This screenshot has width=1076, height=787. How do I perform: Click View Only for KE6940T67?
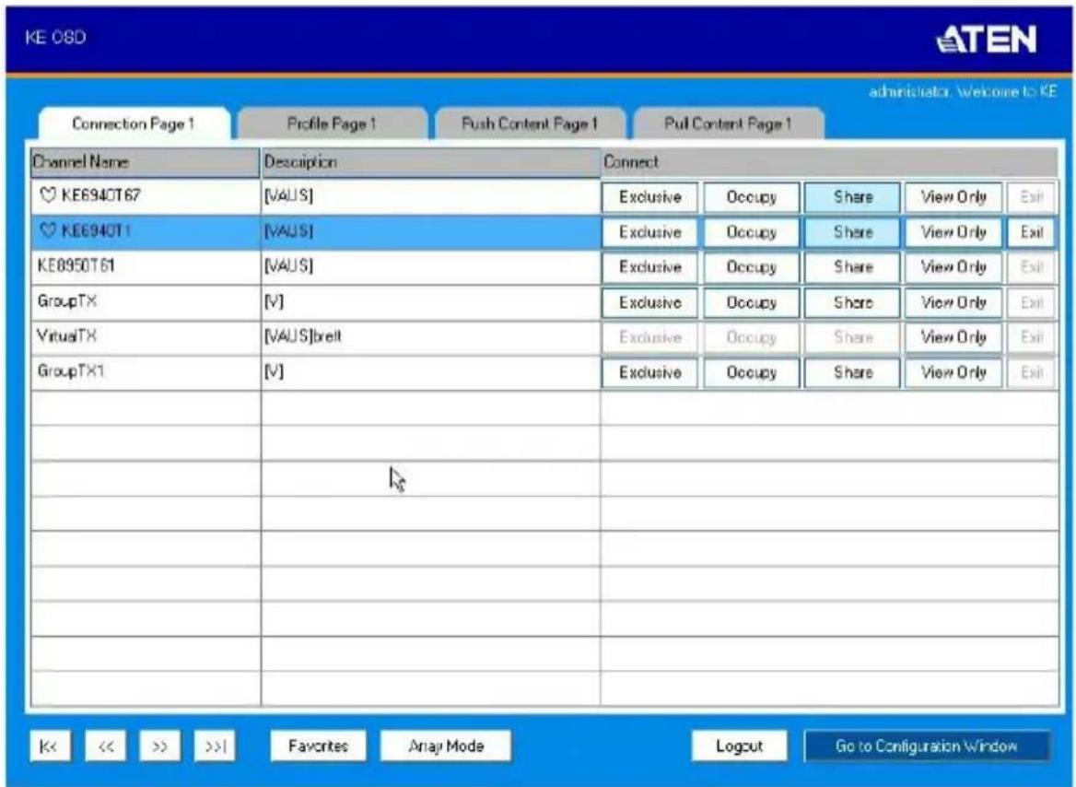tap(953, 197)
